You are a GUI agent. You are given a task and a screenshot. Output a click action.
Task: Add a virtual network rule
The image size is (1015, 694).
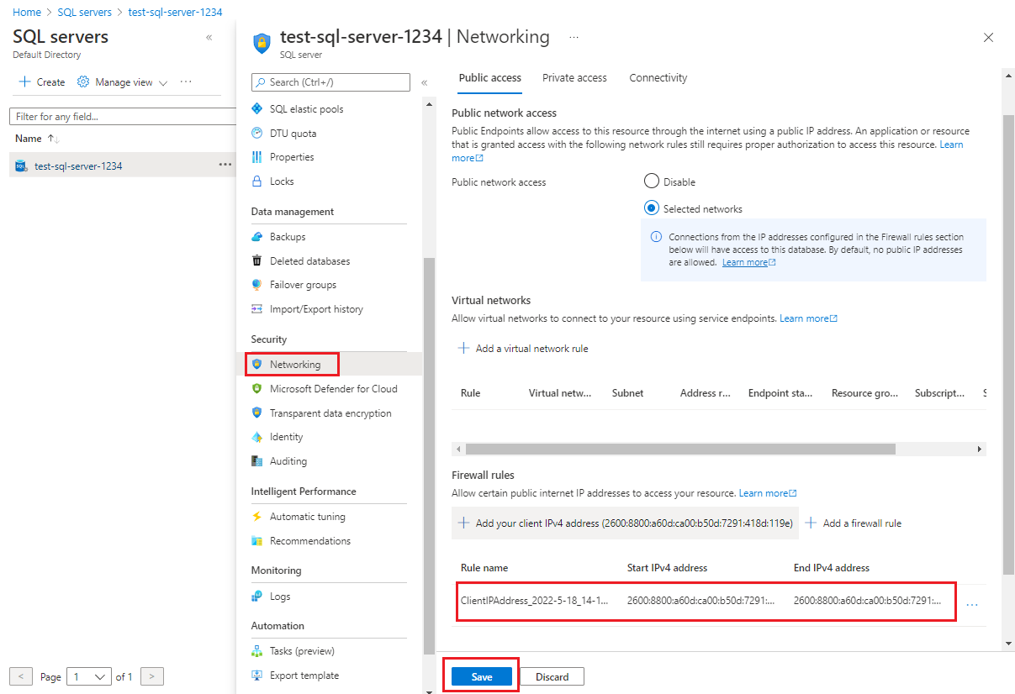coord(523,349)
